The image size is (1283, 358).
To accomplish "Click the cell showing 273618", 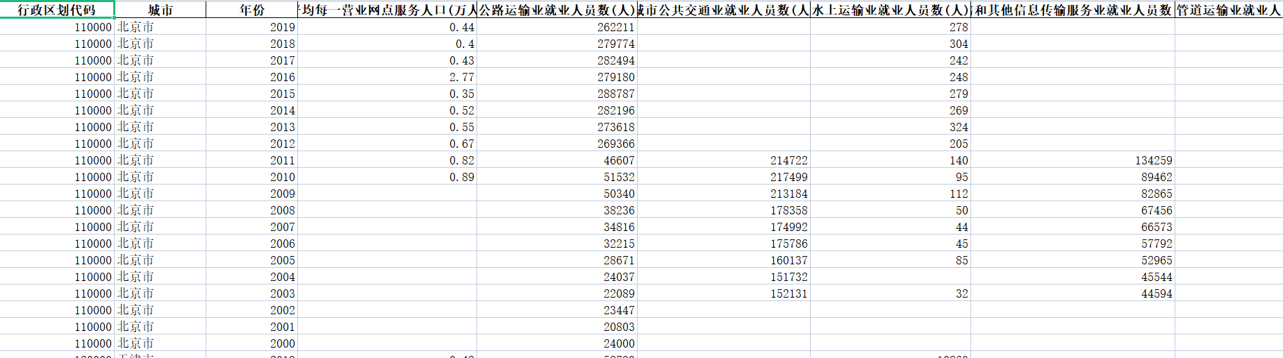I will (x=557, y=127).
